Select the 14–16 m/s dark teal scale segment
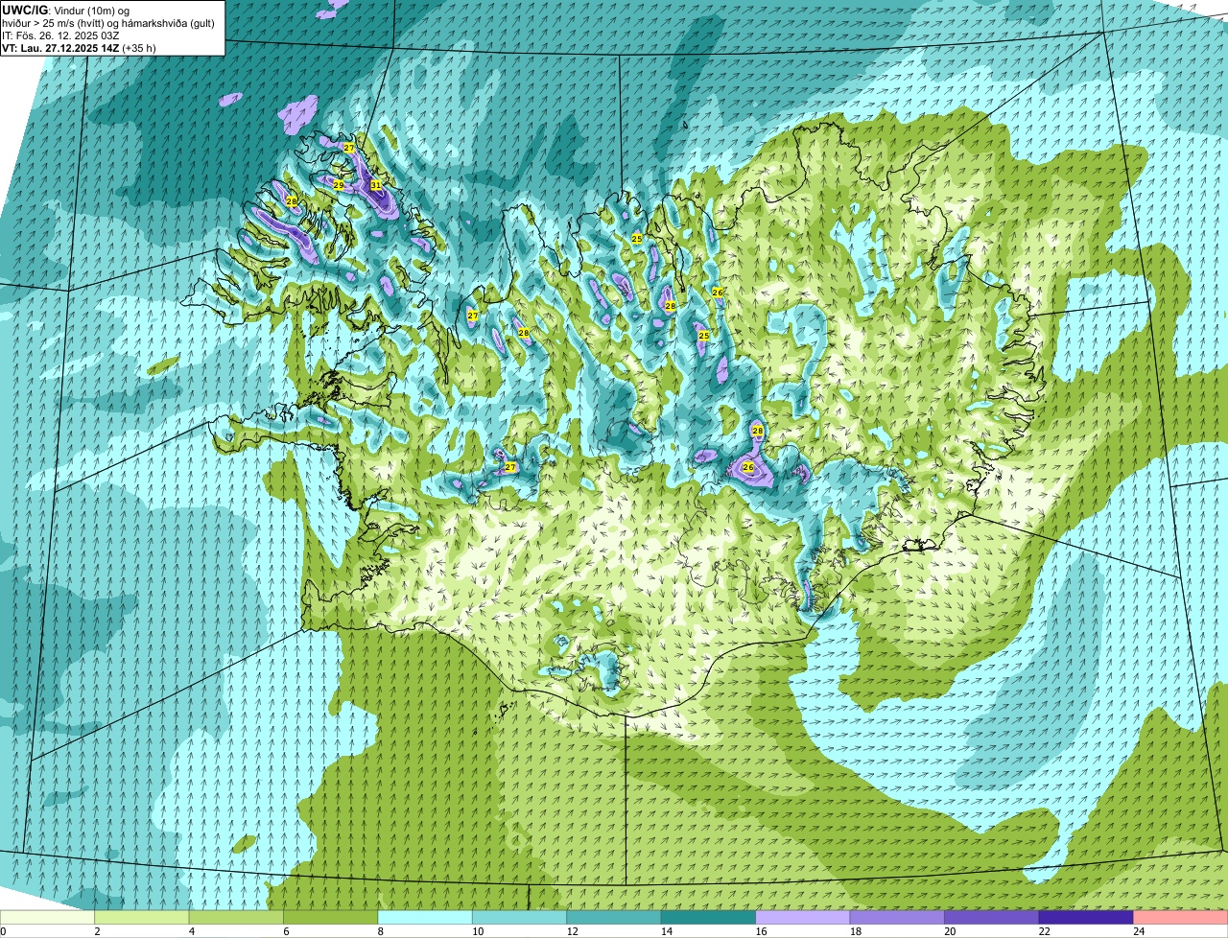 coord(709,917)
